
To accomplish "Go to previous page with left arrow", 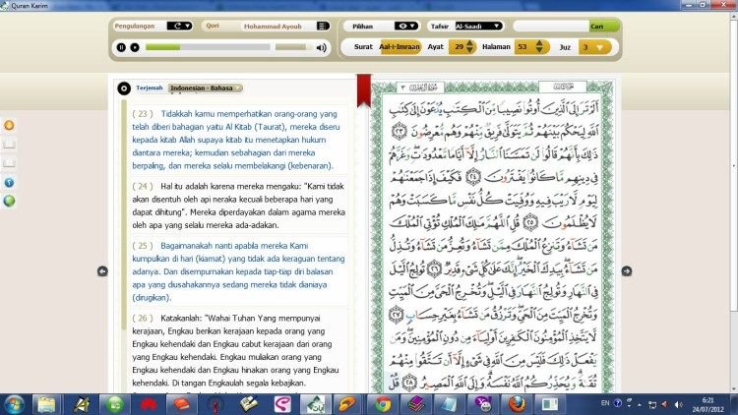I will pos(102,271).
